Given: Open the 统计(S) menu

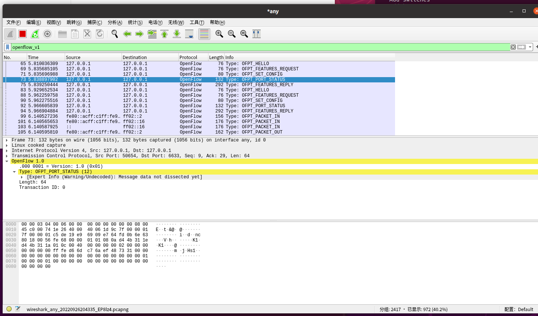Looking at the screenshot, I should 135,23.
